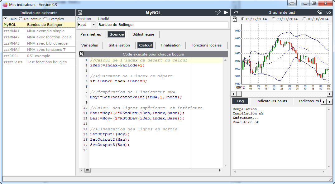Choose the 21/11/2014 test date
The image size is (335, 184).
point(273,19)
